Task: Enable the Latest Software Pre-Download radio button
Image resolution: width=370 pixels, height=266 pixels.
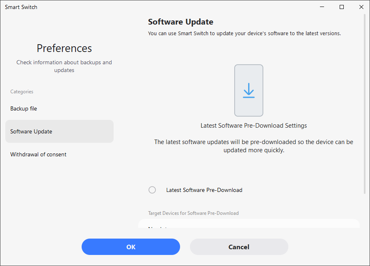Action: pyautogui.click(x=152, y=190)
